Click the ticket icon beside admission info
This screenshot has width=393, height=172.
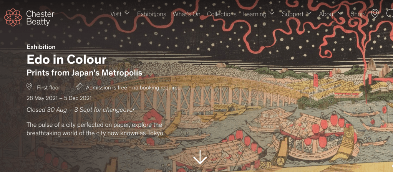[x=79, y=87]
